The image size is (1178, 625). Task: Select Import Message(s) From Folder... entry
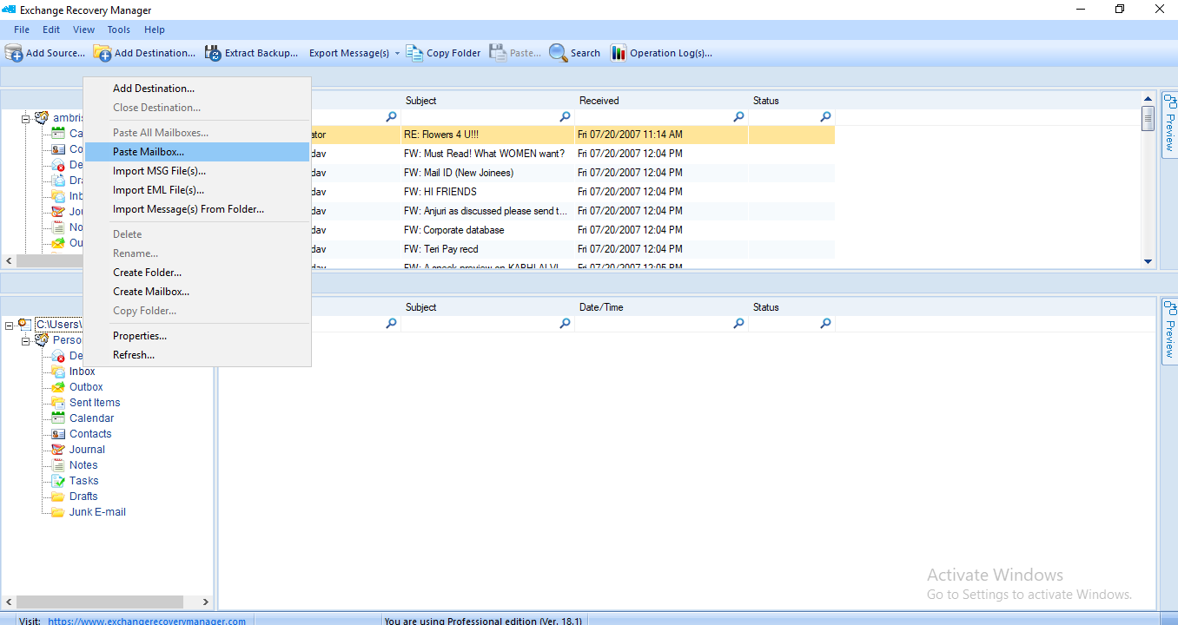pos(197,209)
